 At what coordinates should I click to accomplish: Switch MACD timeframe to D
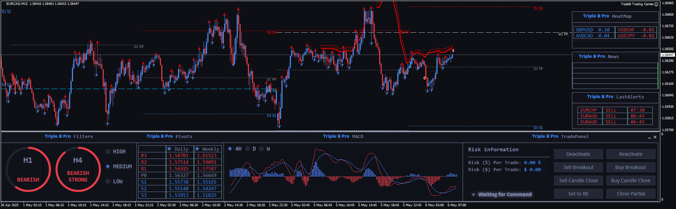[248, 149]
